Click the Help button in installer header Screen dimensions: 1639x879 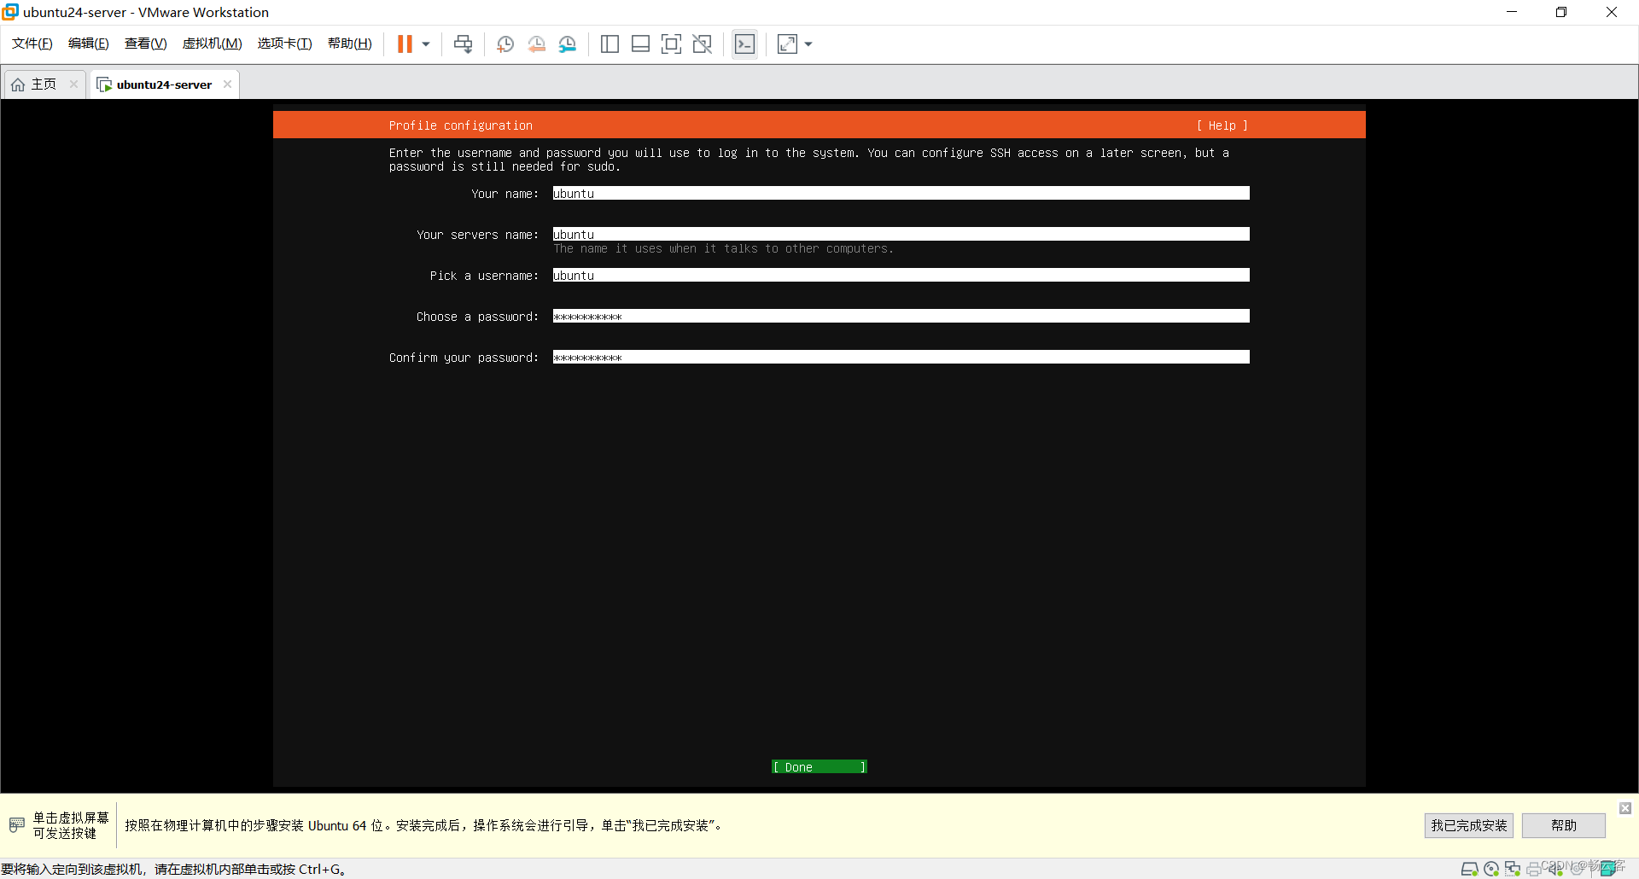coord(1222,125)
